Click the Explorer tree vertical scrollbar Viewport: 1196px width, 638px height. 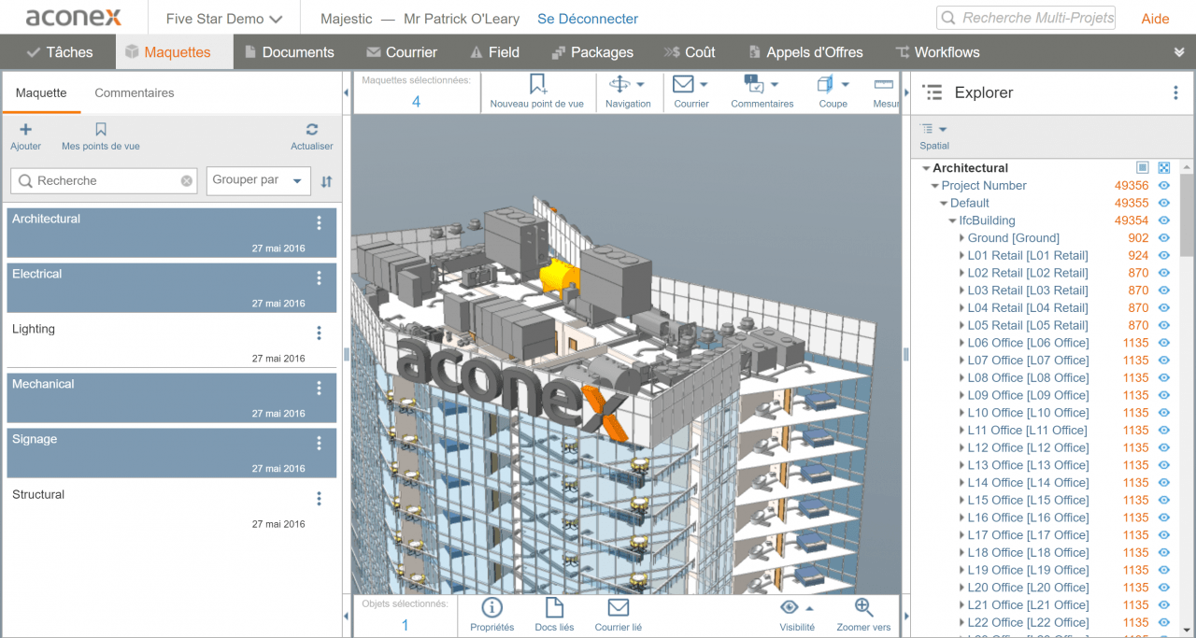(1187, 215)
